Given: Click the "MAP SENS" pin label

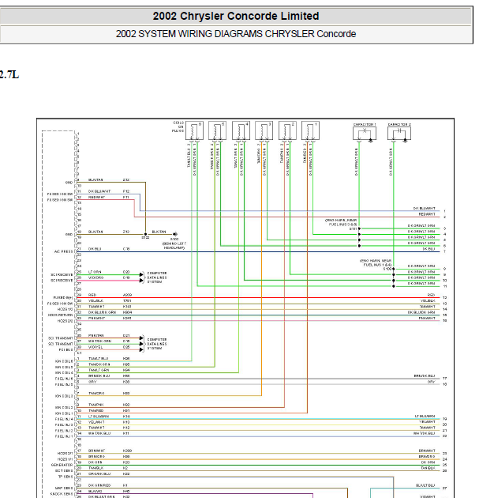Looking at the screenshot, I should pos(65,488).
